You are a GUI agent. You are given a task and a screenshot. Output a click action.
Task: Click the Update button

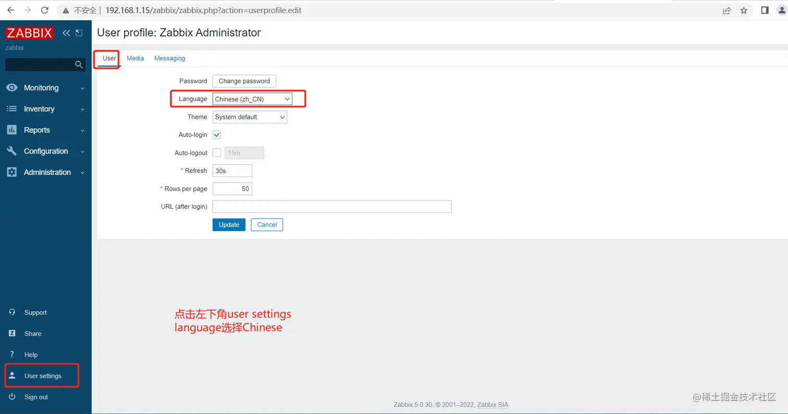[x=229, y=224]
